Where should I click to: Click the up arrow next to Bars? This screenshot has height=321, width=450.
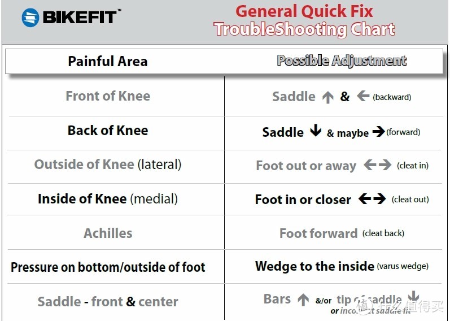tap(303, 300)
